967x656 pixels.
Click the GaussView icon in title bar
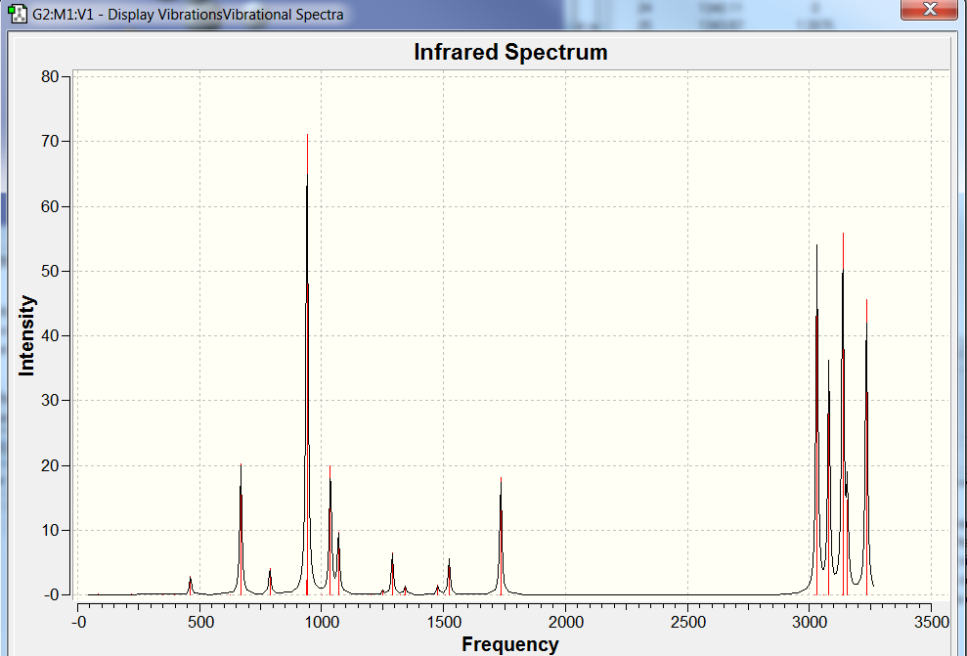(18, 14)
